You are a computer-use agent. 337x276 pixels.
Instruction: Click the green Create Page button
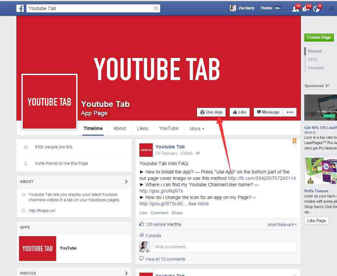[x=319, y=38]
